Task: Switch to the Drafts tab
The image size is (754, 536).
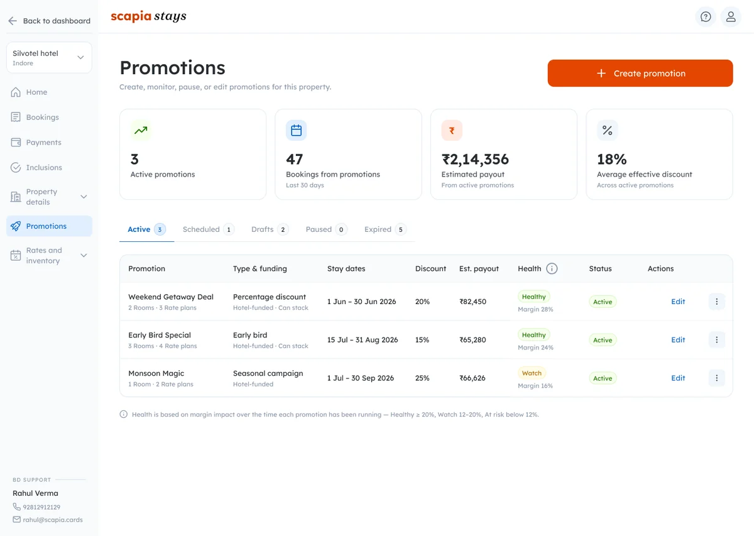Action: (270, 229)
